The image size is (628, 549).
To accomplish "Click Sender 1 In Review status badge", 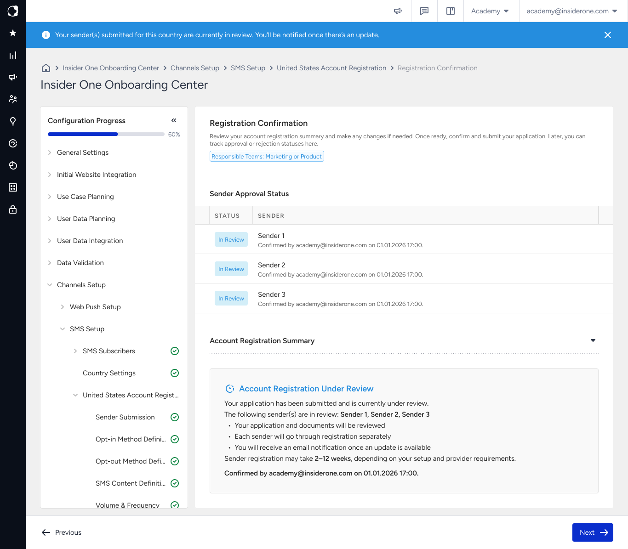I will pos(231,239).
